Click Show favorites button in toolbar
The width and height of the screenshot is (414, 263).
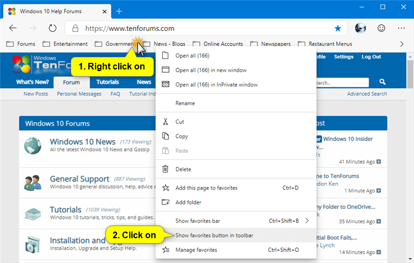(x=236, y=235)
